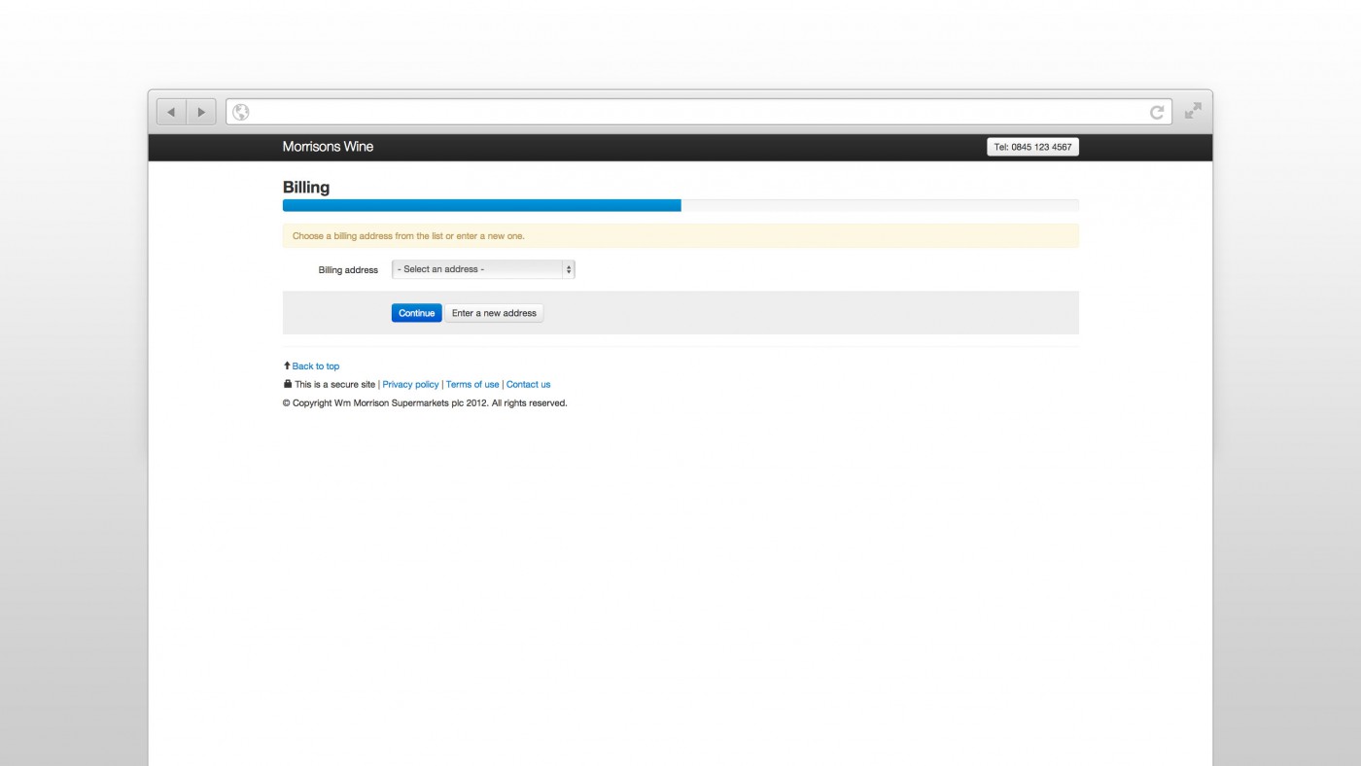Click the Billing heading
Viewport: 1361px width, 766px height.
(306, 188)
